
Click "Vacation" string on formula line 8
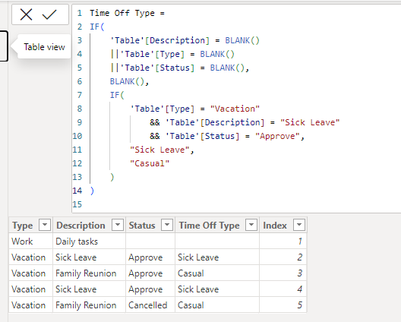(235, 109)
